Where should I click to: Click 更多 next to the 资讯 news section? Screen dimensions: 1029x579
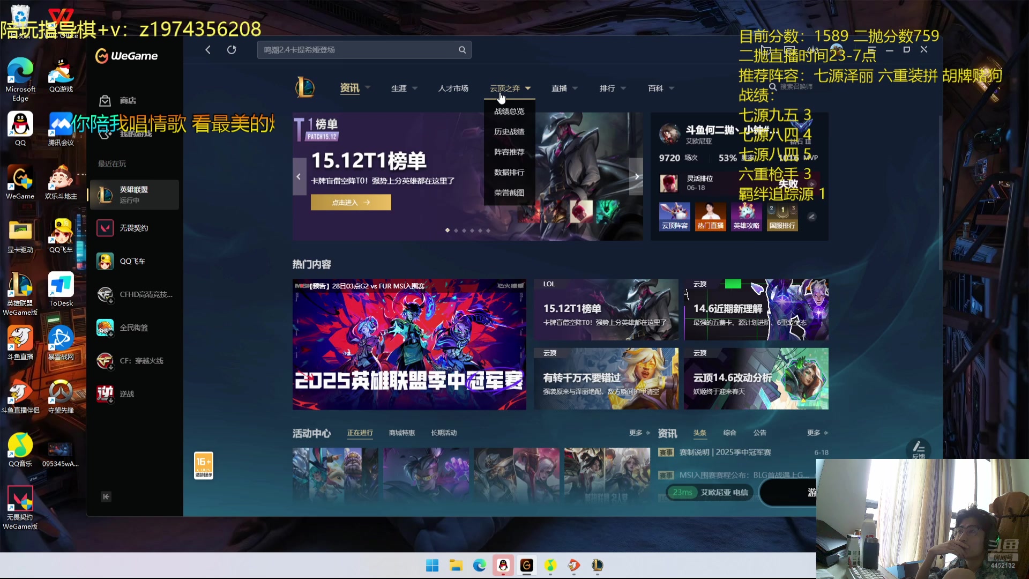[817, 433]
